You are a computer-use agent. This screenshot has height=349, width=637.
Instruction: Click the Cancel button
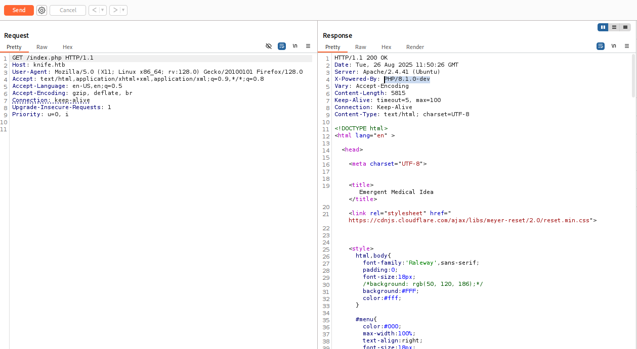click(x=68, y=10)
